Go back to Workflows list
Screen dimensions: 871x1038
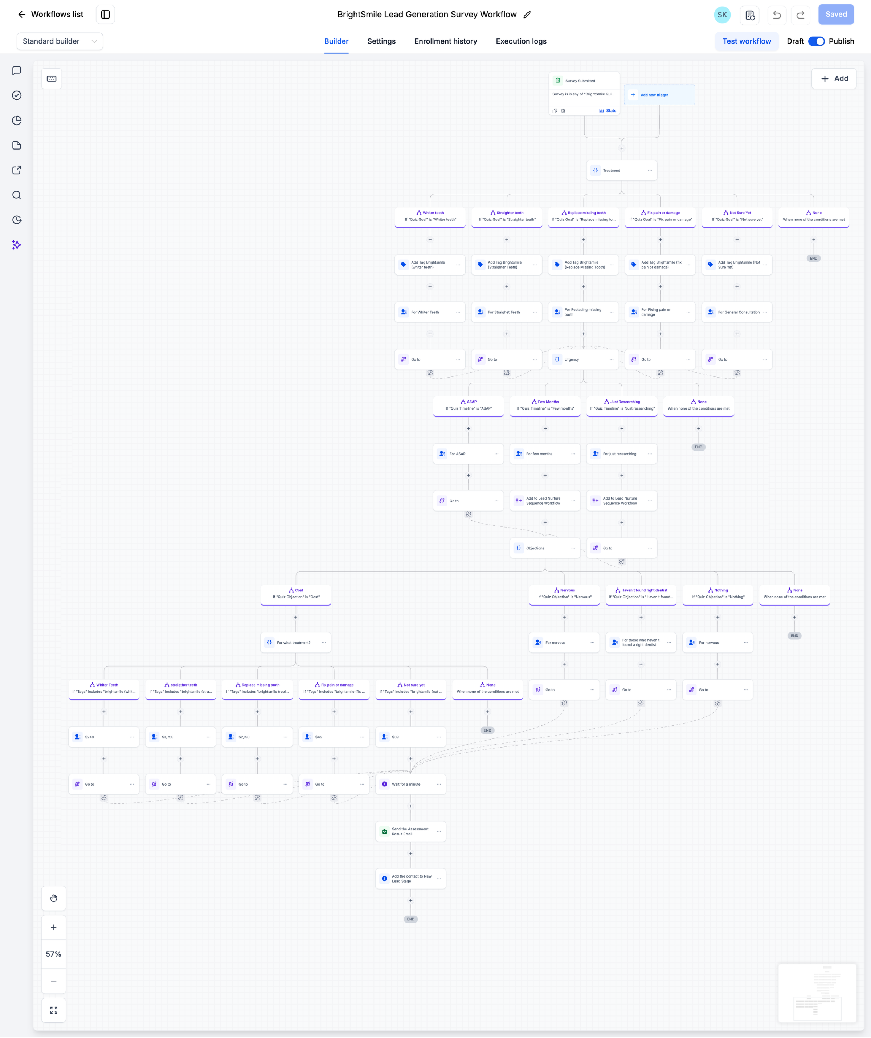click(50, 14)
